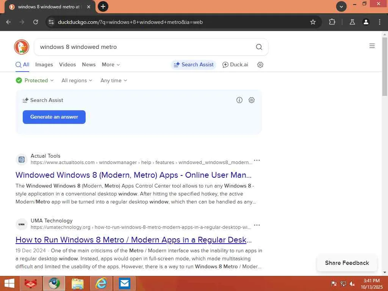Image resolution: width=388 pixels, height=291 pixels.
Task: Open 'How to Run Windows 8 Metro' result
Action: [x=133, y=240]
